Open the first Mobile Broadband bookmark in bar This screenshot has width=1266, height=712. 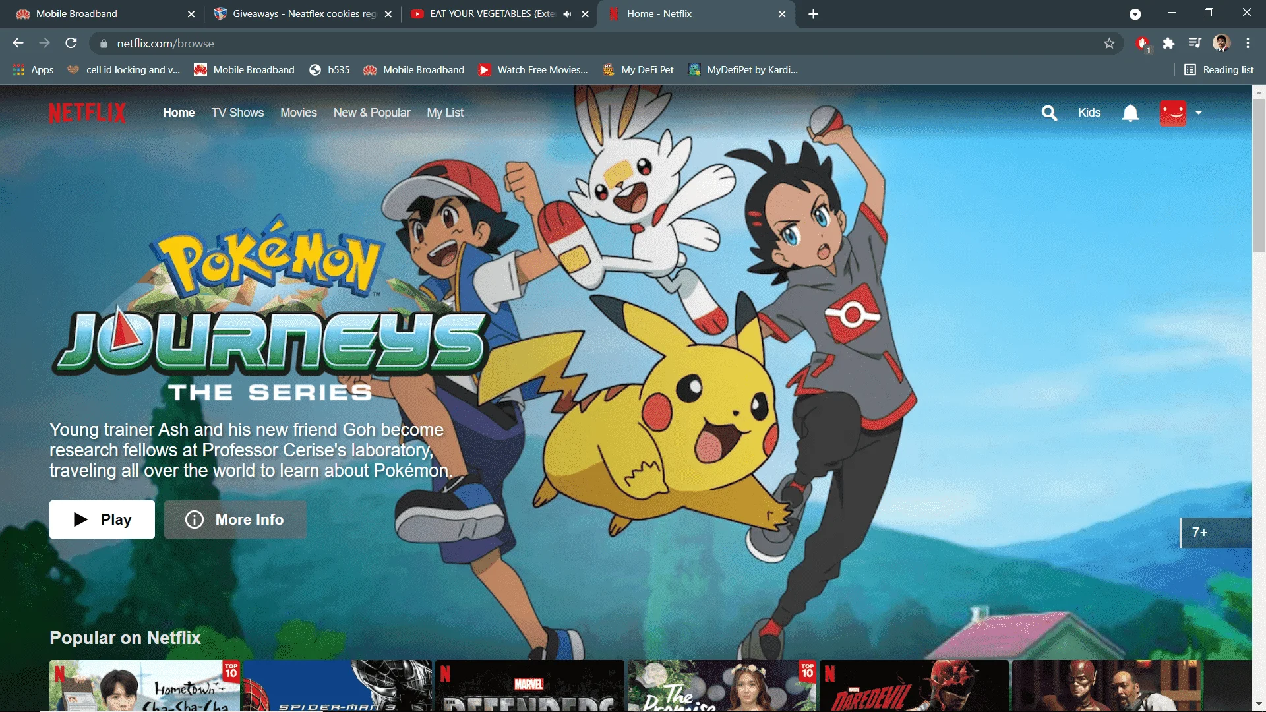[244, 70]
